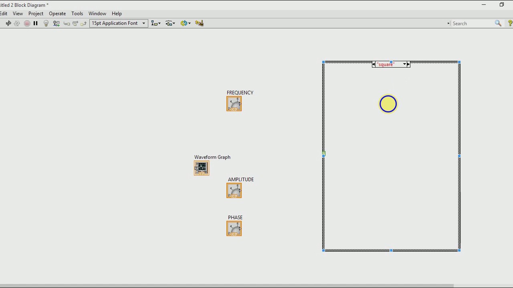Open the View menu

(x=18, y=14)
